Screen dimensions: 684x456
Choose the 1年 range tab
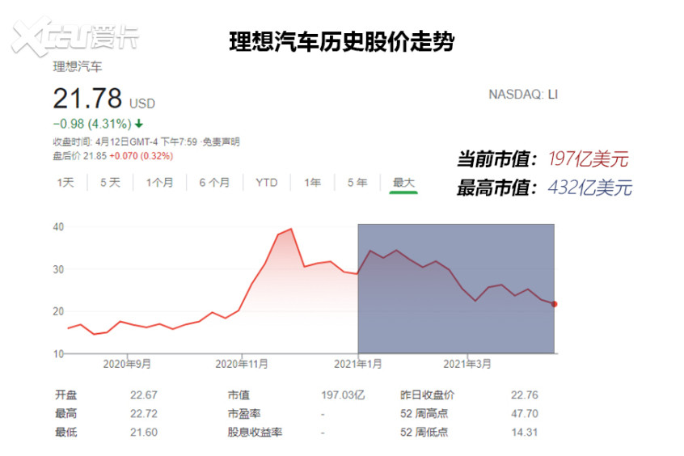click(312, 183)
